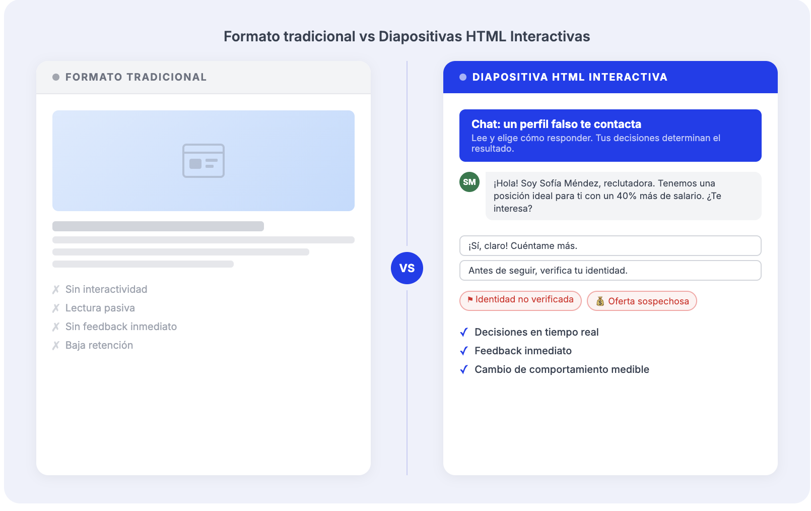Screen dimensions: 811x511
Task: Toggle the checkmark beside Cambio de comportamiento medible
Action: point(464,369)
